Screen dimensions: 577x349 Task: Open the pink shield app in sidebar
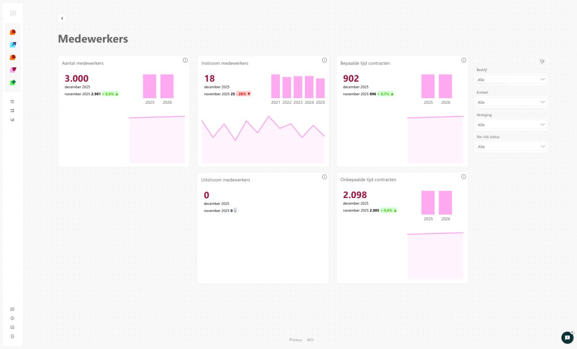pyautogui.click(x=13, y=70)
